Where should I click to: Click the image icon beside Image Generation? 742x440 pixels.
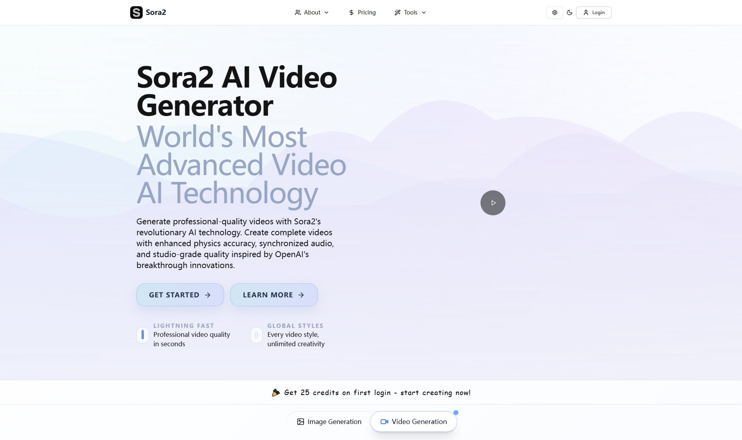click(300, 422)
